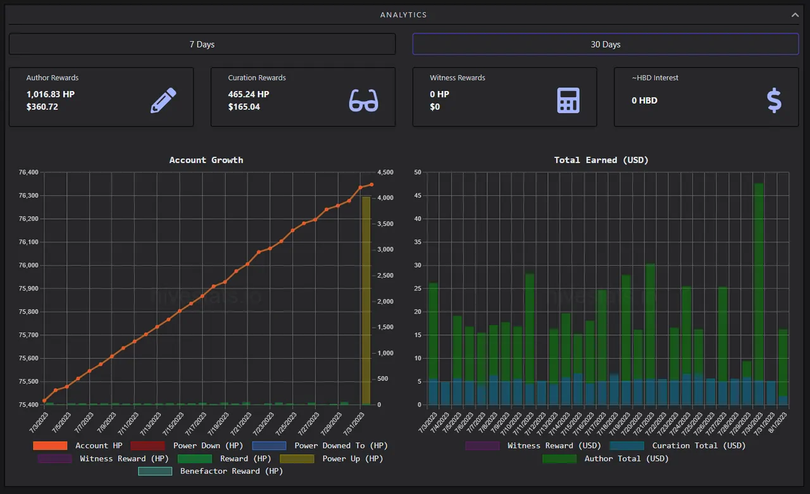Click the yellow Power Up bar in Account Growth
Viewport: 810px width, 494px height.
(x=366, y=300)
